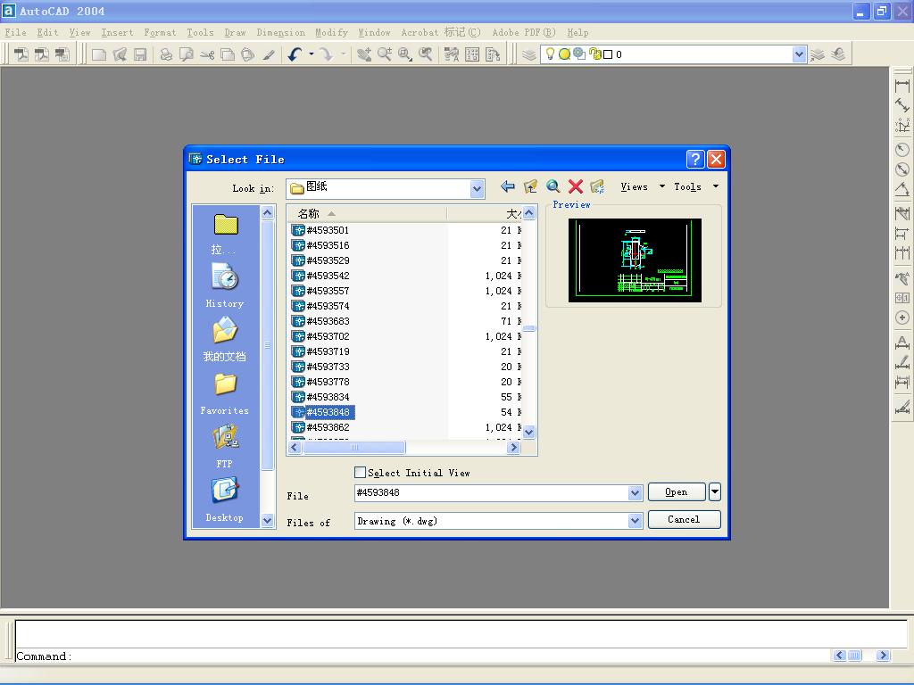Open the undo history dropdown arrow

pyautogui.click(x=312, y=54)
